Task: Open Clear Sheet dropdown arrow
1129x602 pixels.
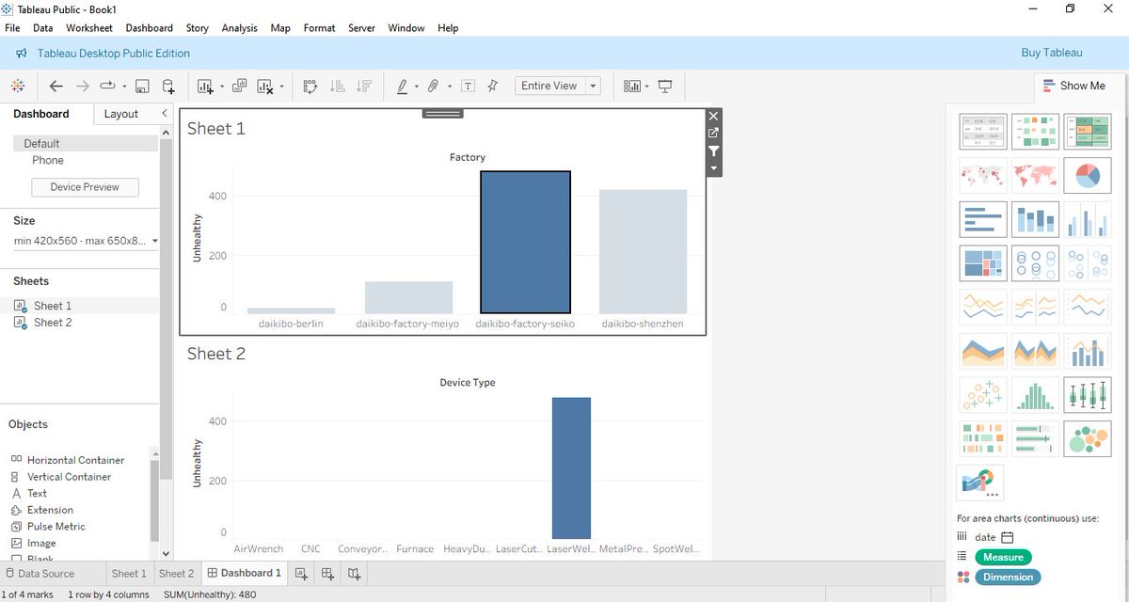Action: 281,87
